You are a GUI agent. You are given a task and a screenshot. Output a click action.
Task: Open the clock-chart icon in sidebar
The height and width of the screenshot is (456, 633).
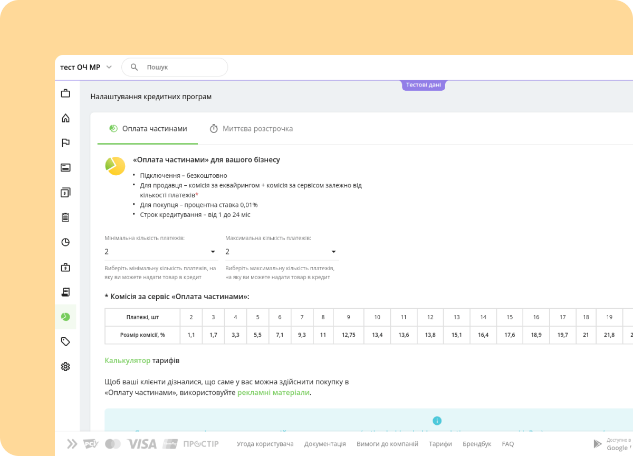coord(65,242)
